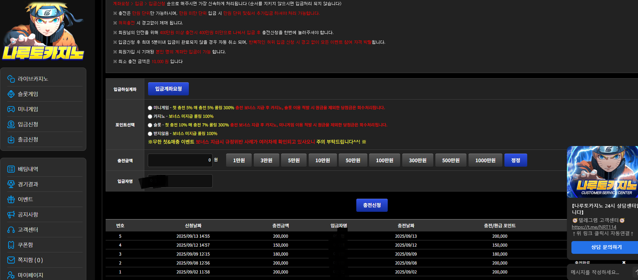Open the 라이브카지노 sidebar icon
This screenshot has height=280, width=638.
click(11, 79)
